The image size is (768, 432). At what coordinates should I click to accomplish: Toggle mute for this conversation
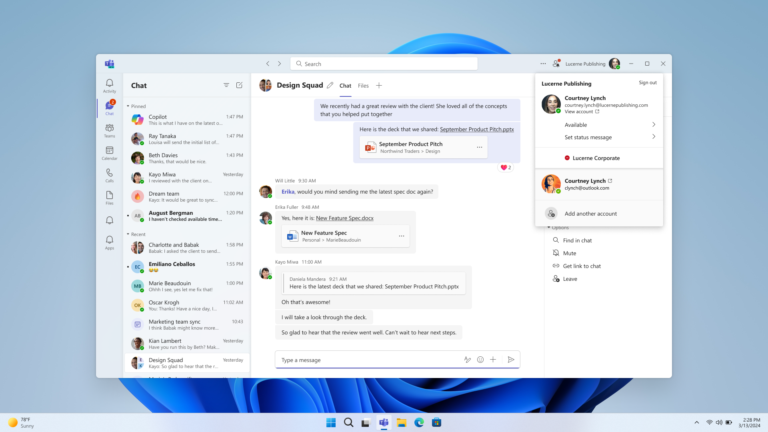[569, 253]
